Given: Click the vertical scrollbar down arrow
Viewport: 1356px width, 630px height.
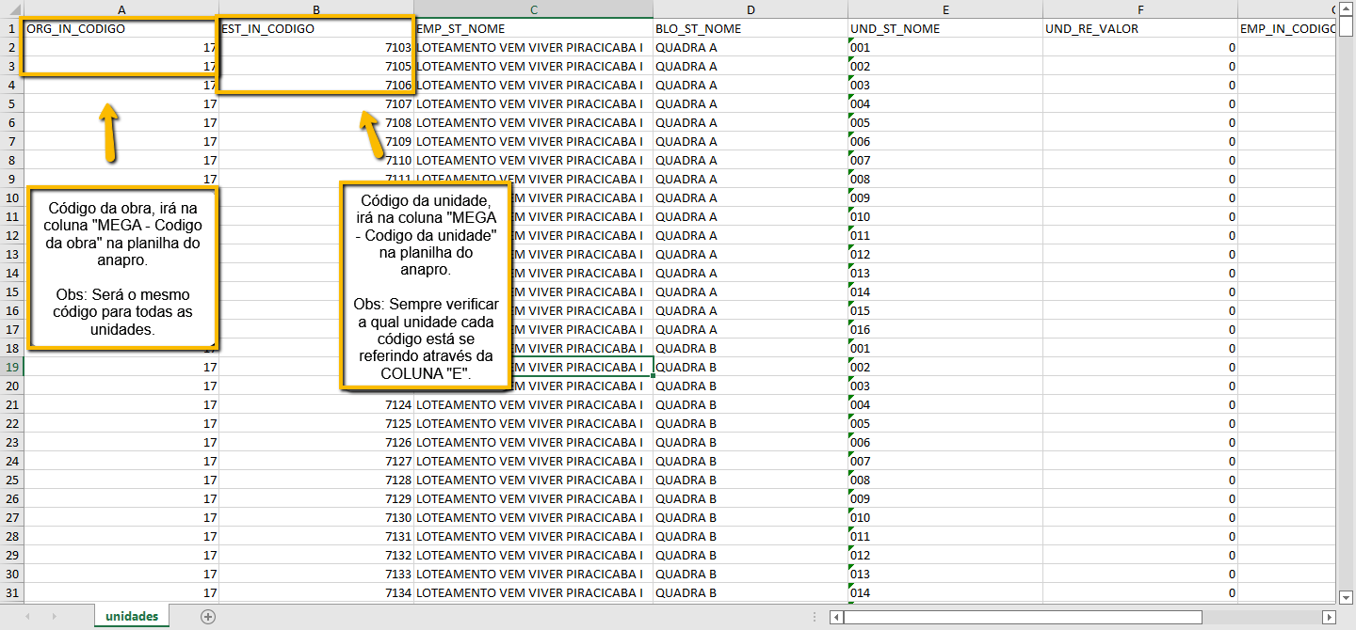Looking at the screenshot, I should coord(1346,595).
